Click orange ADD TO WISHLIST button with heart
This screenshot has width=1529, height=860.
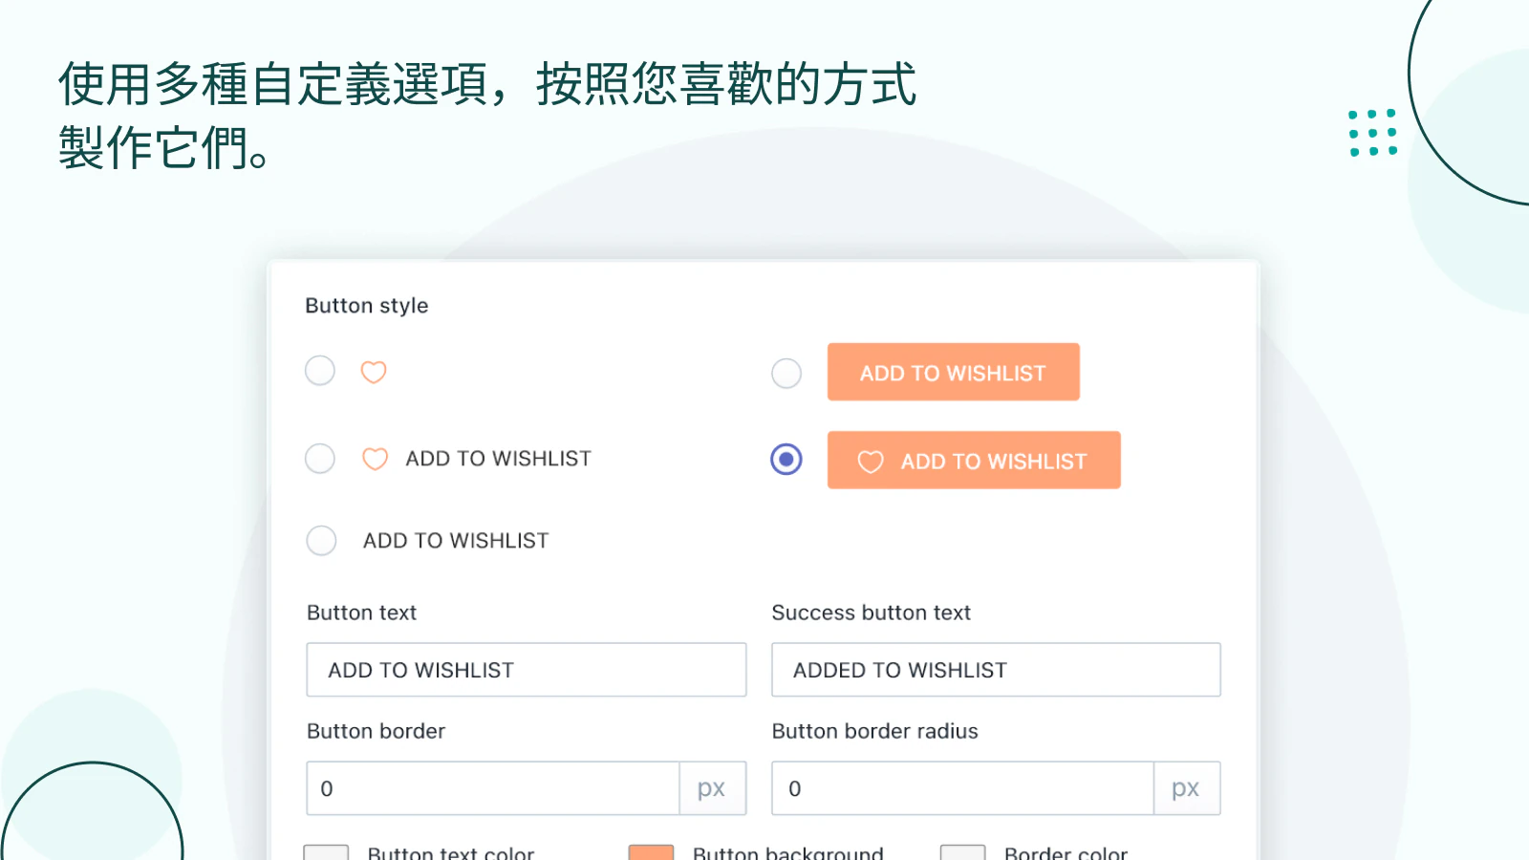tap(974, 460)
